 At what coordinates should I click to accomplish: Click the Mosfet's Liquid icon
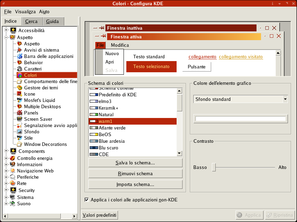(x=20, y=100)
